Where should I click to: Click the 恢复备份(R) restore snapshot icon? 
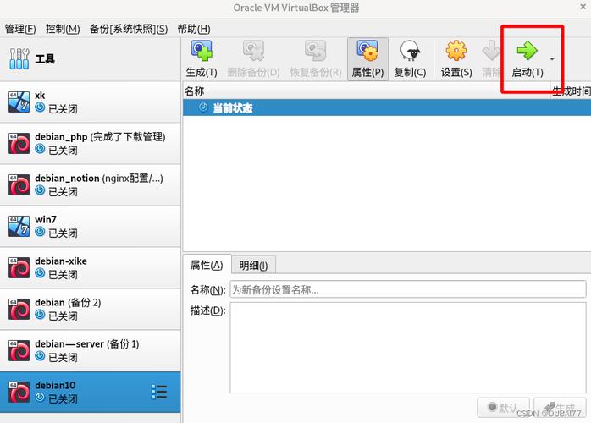pos(316,51)
